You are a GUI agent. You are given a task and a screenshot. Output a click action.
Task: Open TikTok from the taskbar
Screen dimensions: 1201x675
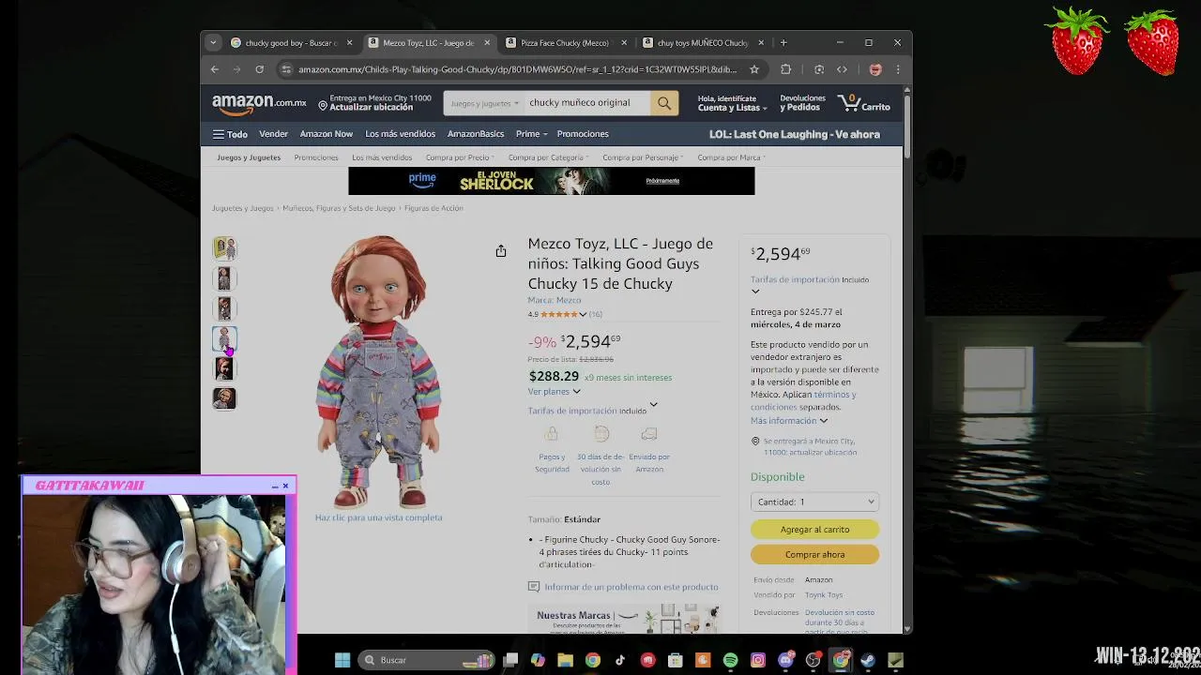(620, 660)
